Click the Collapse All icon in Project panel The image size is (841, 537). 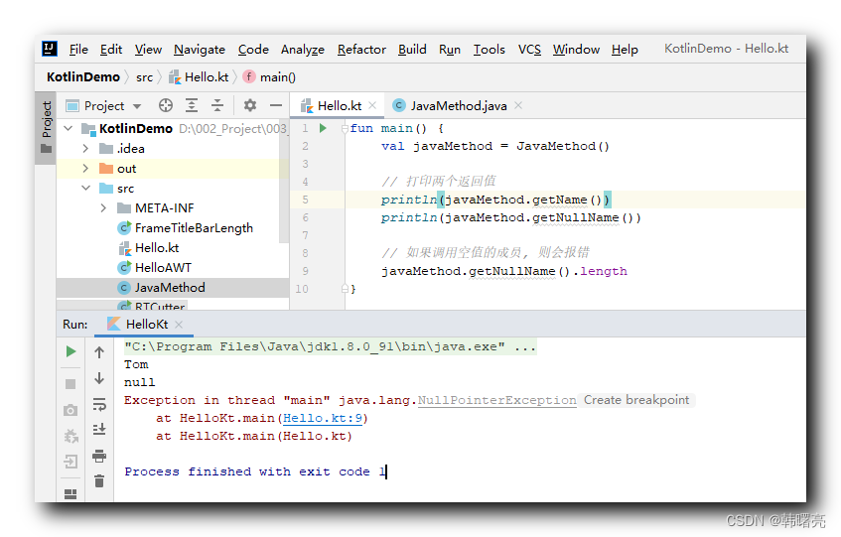point(217,105)
